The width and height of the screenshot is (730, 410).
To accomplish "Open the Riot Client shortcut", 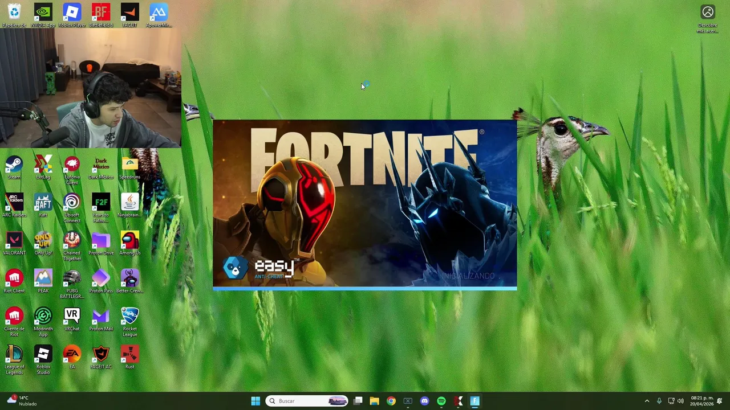I will click(14, 282).
